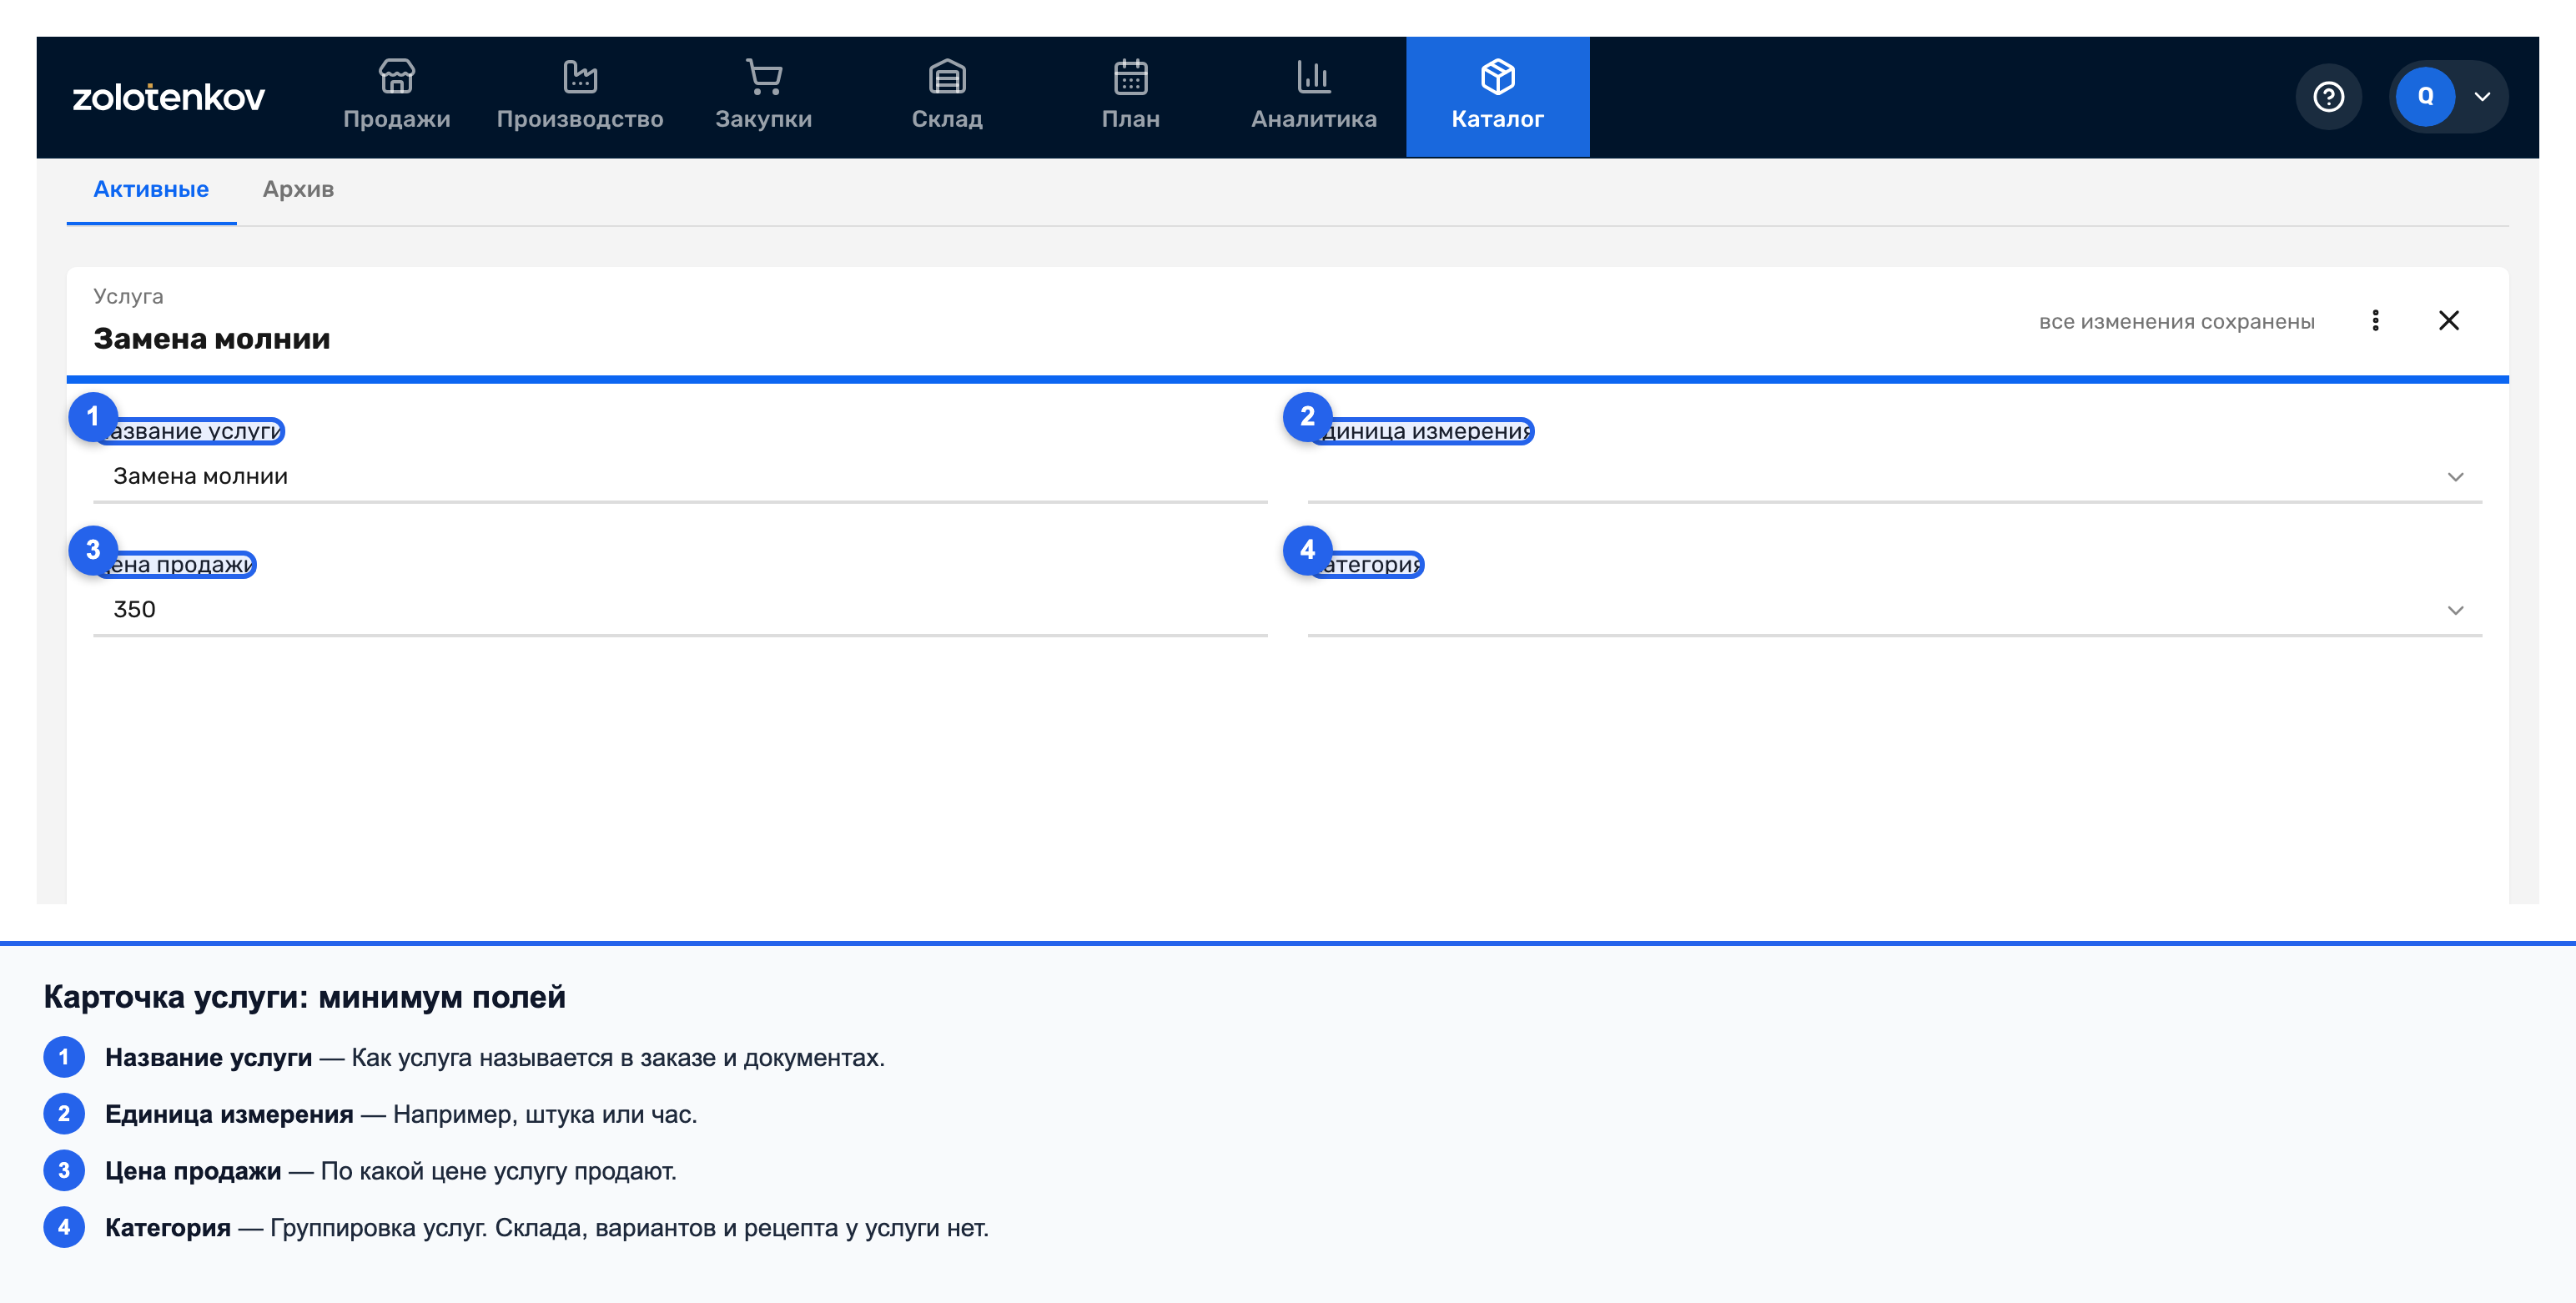The width and height of the screenshot is (2576, 1303).
Task: Open the План calendar section
Action: tap(1131, 96)
